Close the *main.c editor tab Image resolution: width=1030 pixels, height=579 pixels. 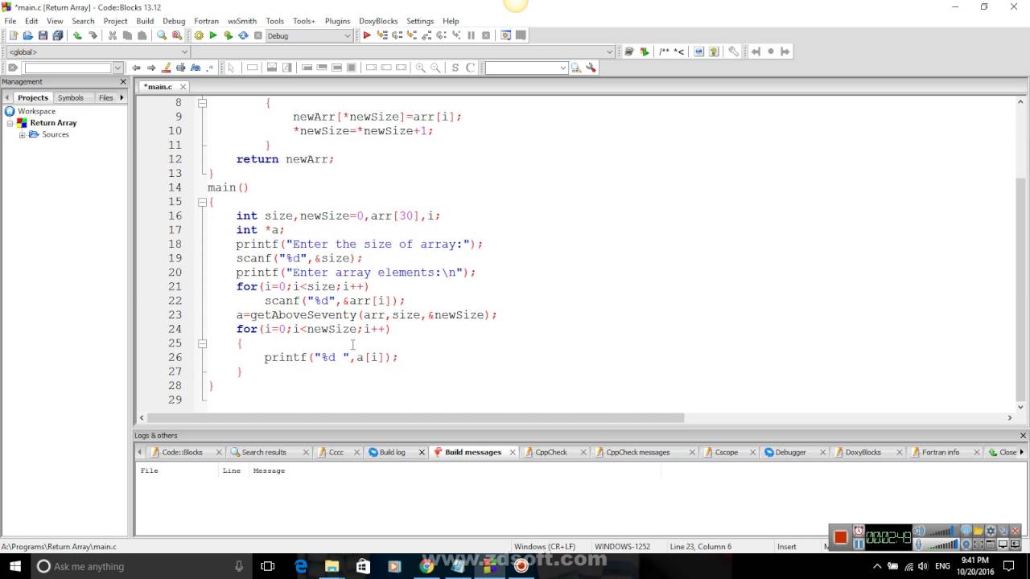[183, 86]
